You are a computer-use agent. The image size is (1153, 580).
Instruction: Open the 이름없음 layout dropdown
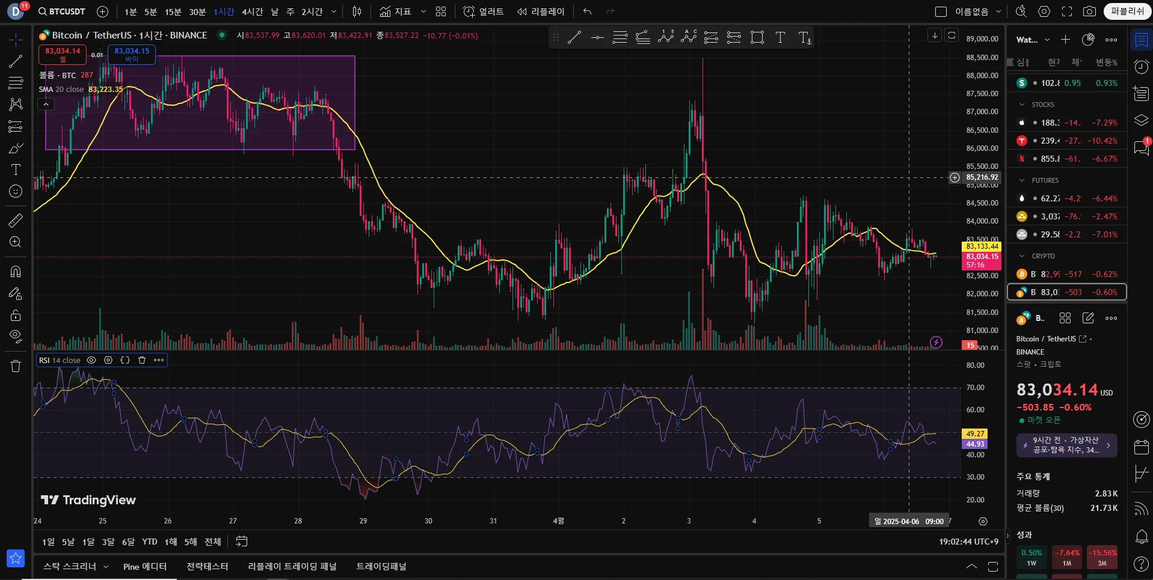click(x=999, y=11)
